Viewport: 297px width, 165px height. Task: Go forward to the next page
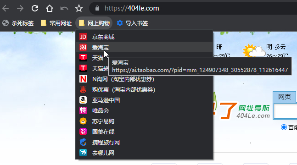20,8
